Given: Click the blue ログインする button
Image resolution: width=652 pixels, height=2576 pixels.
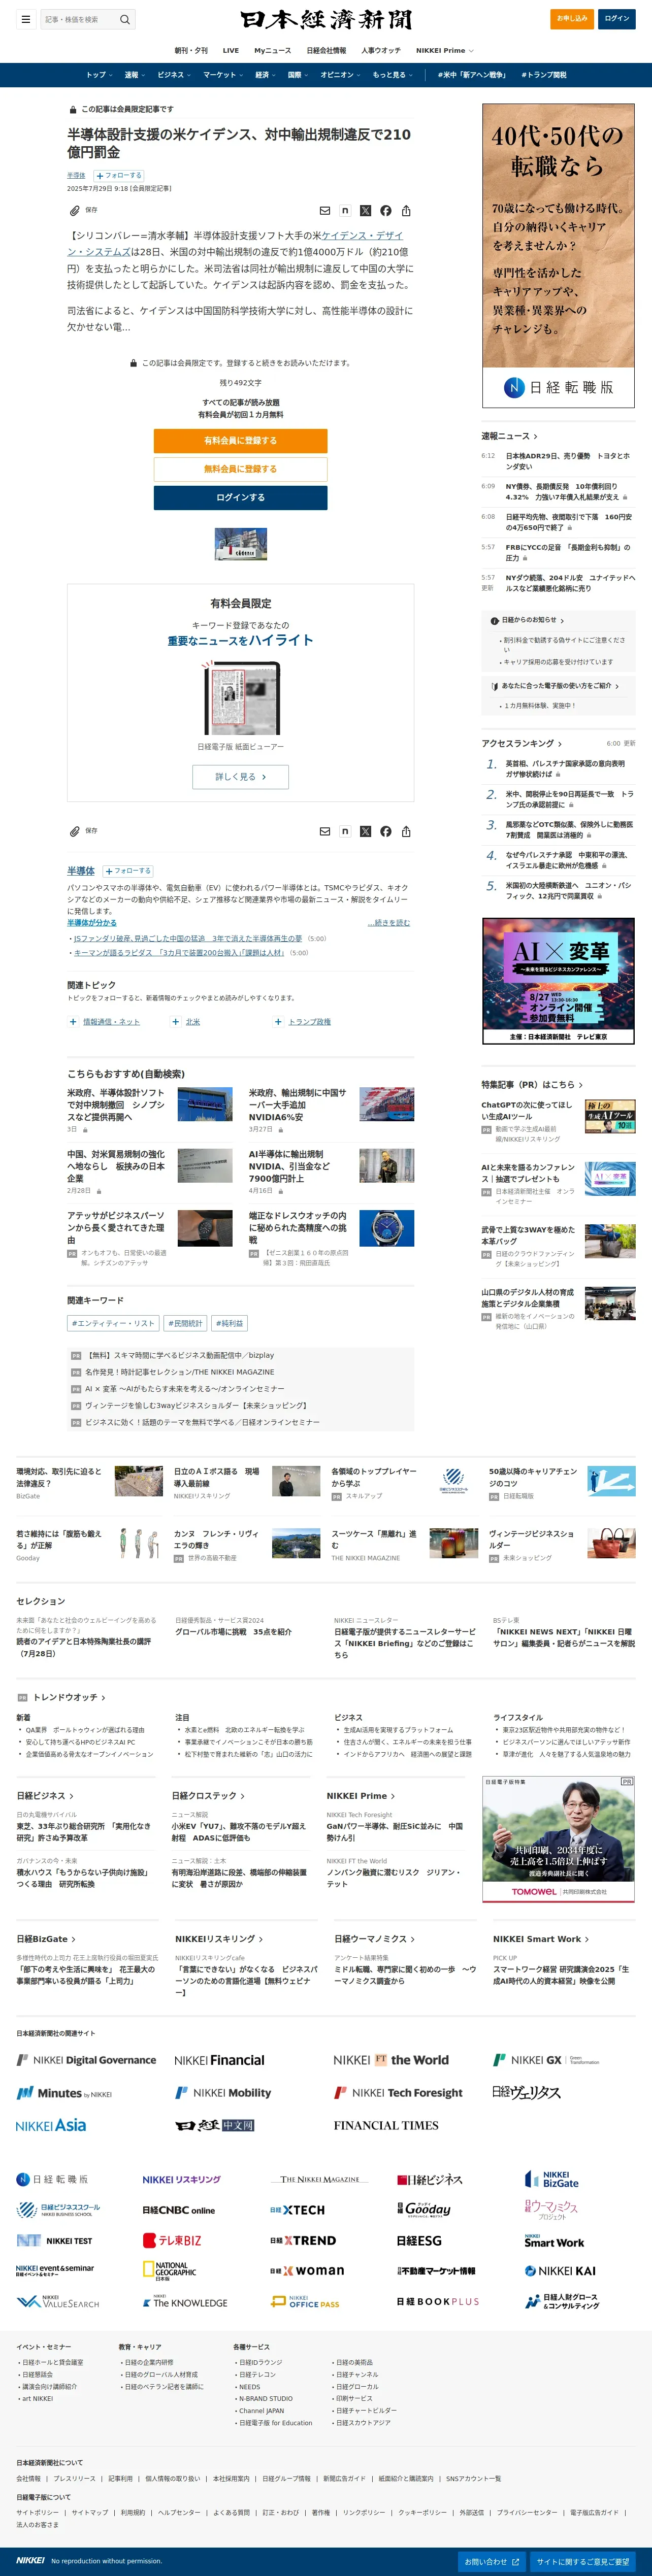Looking at the screenshot, I should pyautogui.click(x=240, y=498).
